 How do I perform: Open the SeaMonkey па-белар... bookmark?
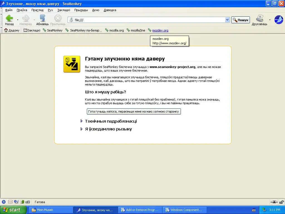[84, 30]
